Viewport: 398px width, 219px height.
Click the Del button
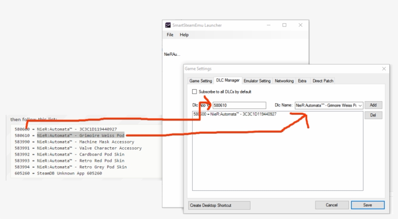[x=373, y=115]
